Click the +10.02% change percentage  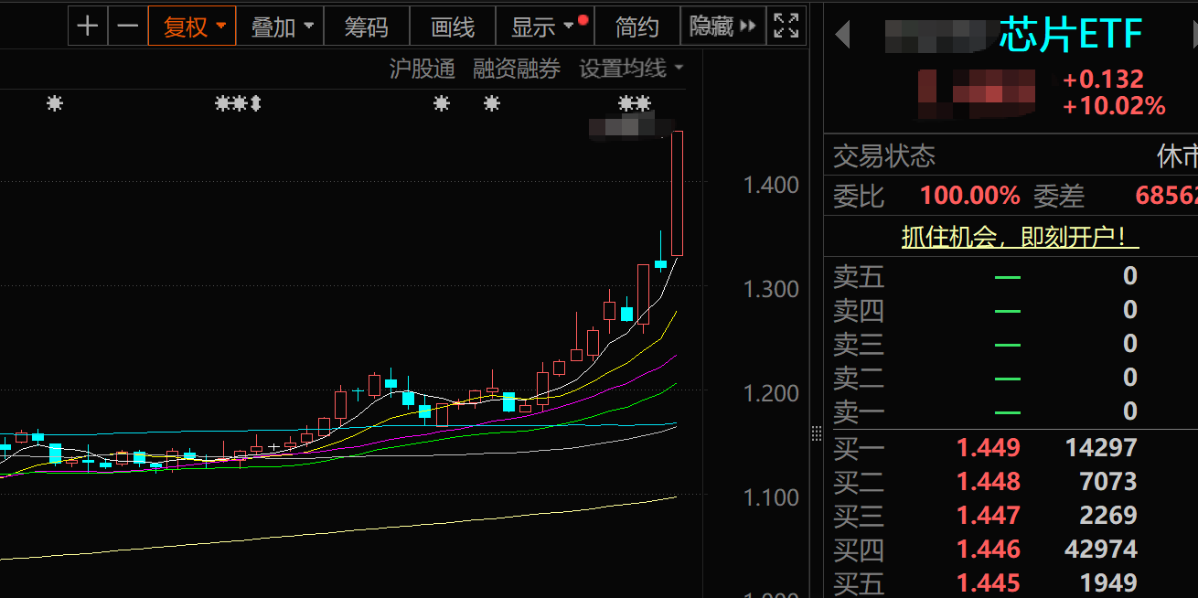click(1114, 107)
